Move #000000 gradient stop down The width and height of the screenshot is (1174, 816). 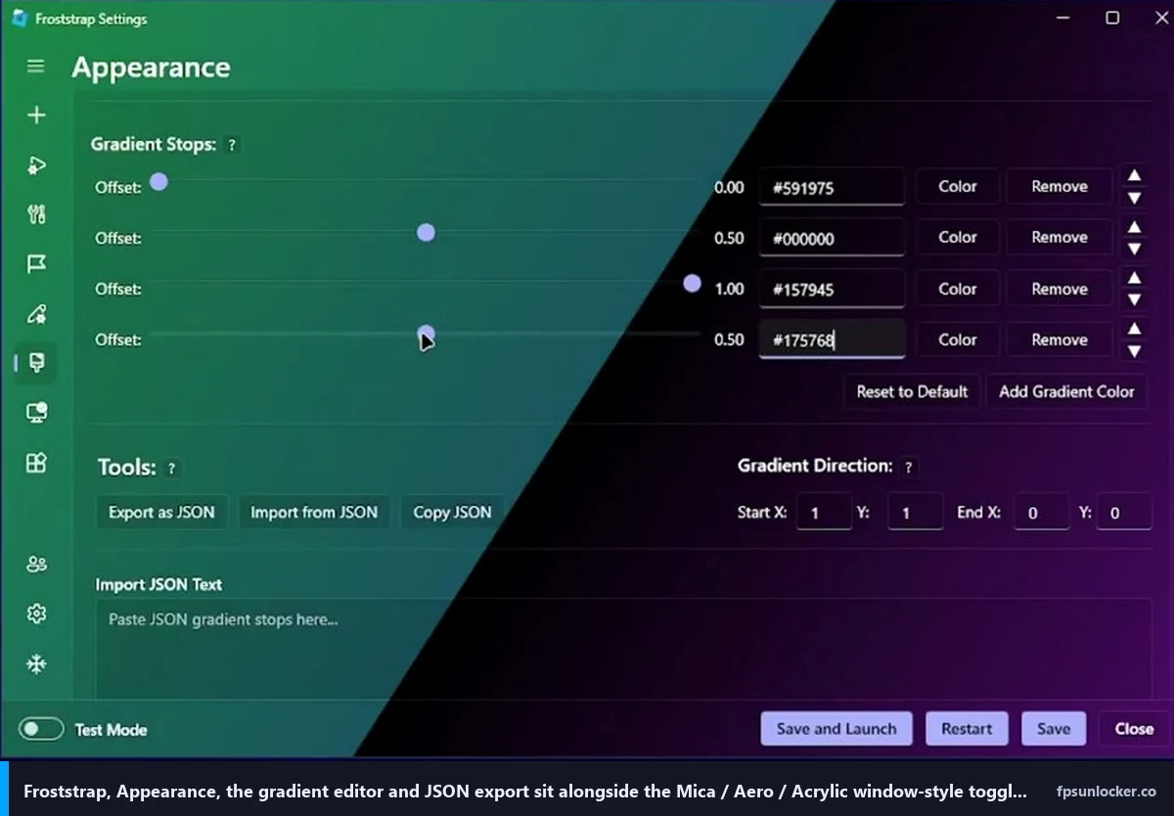[x=1134, y=249]
